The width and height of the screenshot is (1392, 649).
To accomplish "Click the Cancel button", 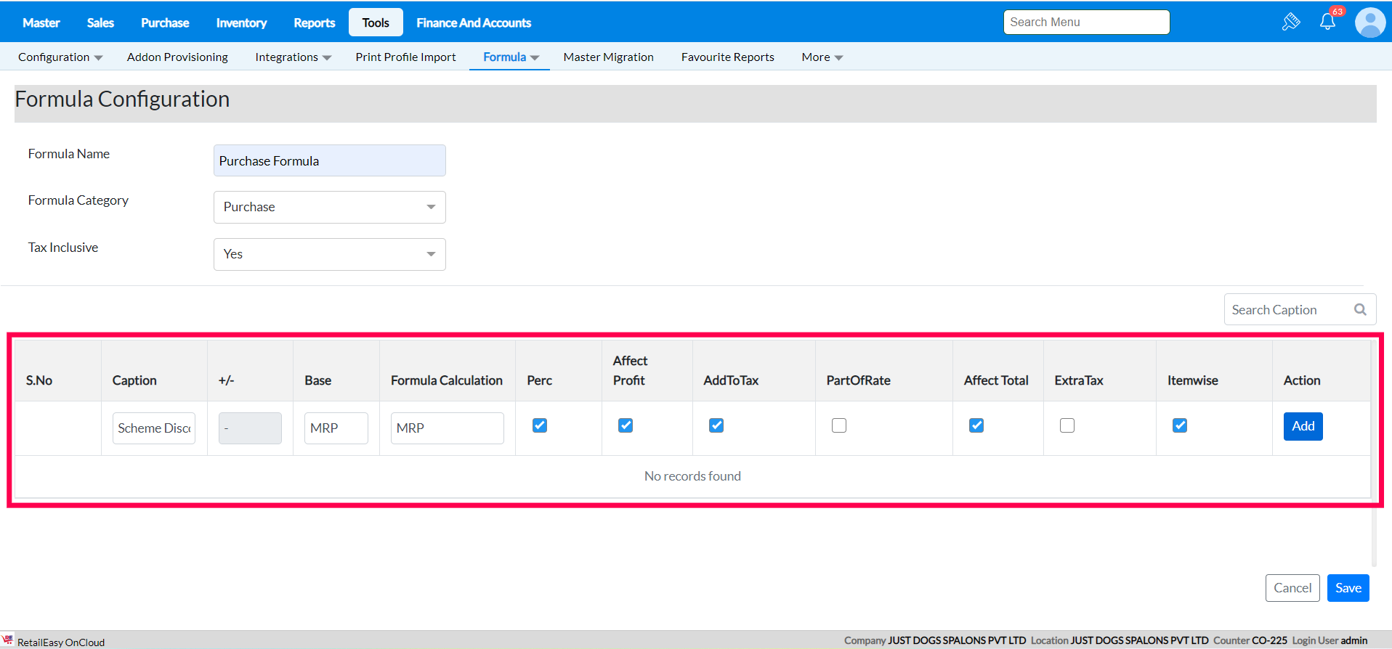I will (1292, 588).
